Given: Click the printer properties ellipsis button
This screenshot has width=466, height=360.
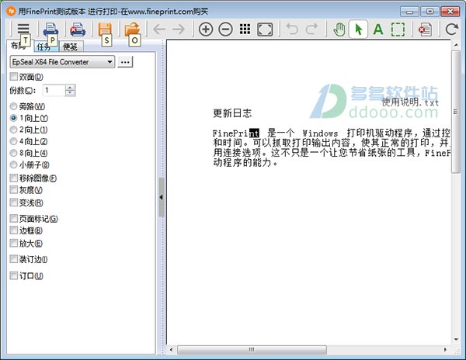Looking at the screenshot, I should tap(125, 62).
